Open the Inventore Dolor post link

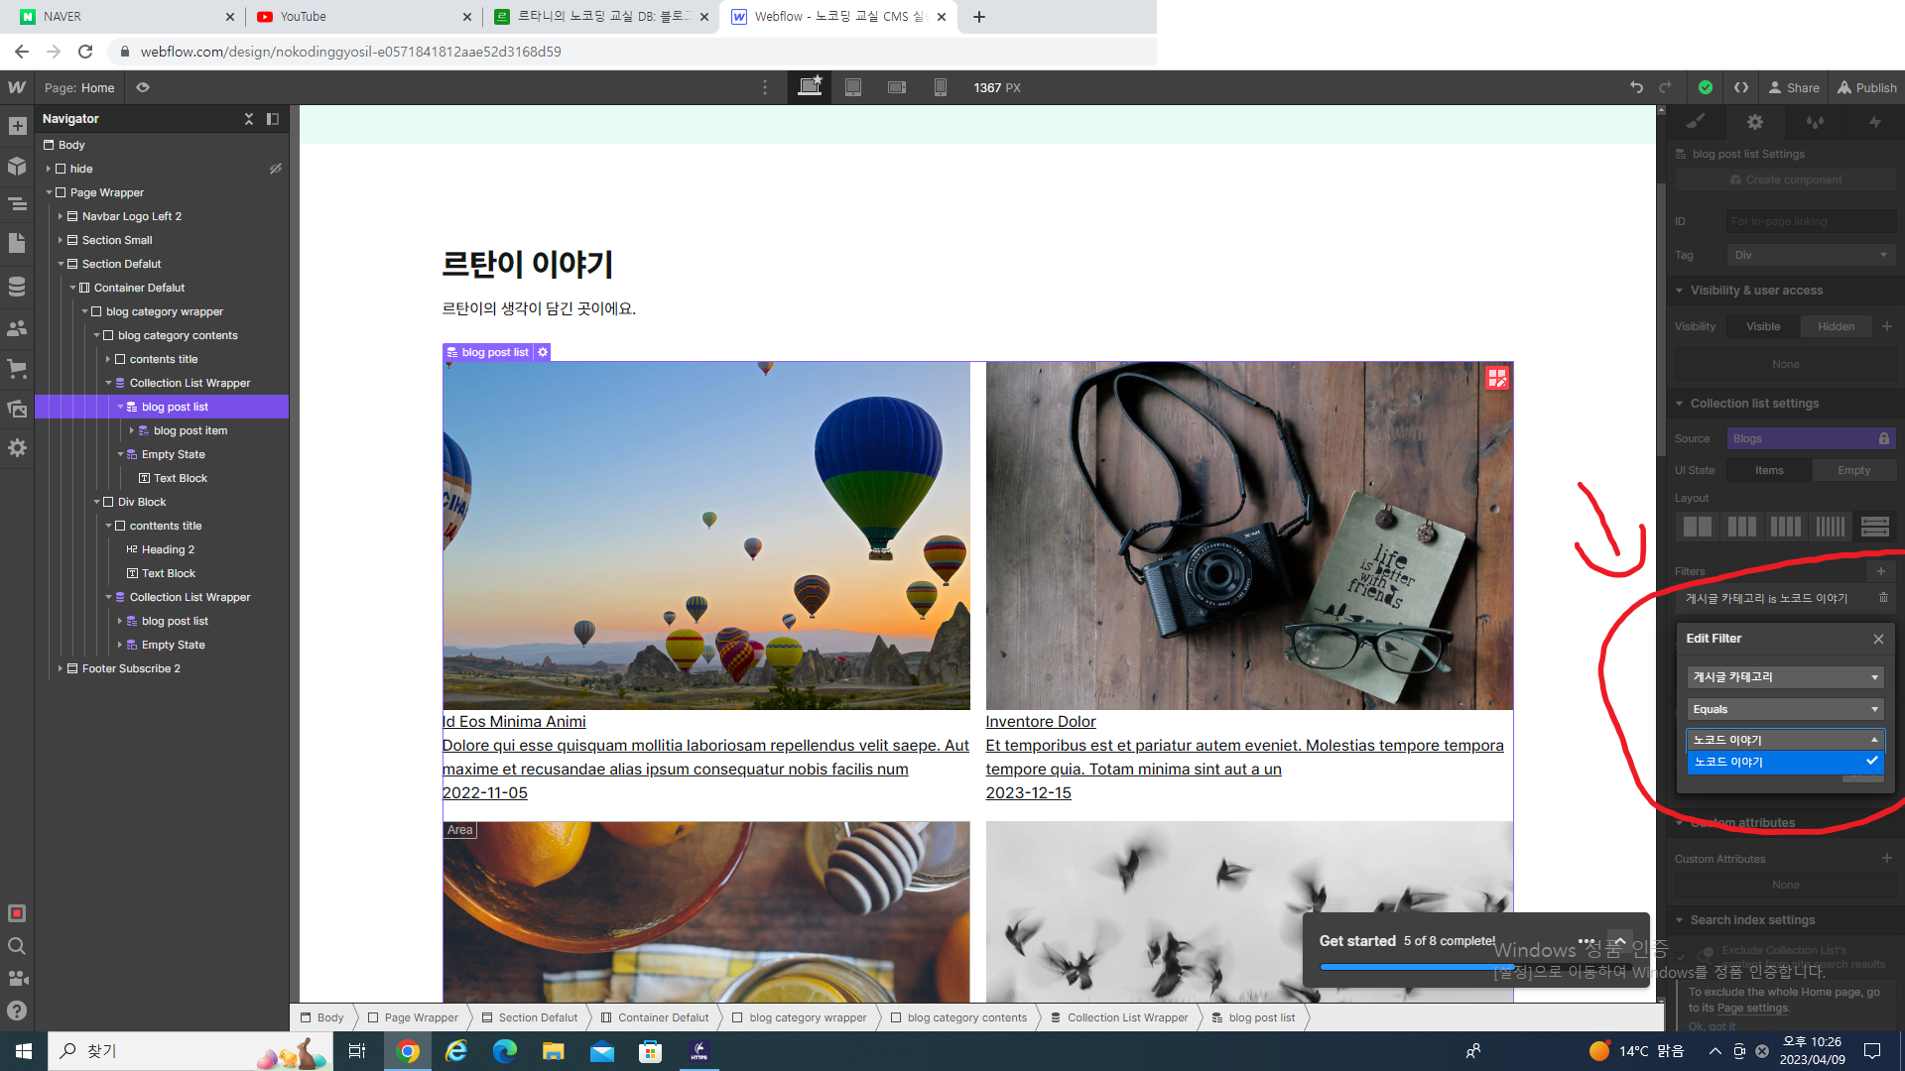point(1040,722)
